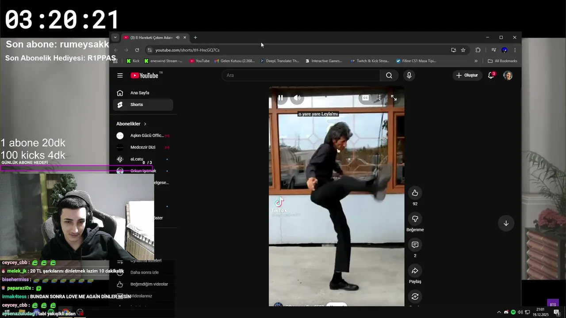Enter fullscreen for the Short

pyautogui.click(x=394, y=98)
